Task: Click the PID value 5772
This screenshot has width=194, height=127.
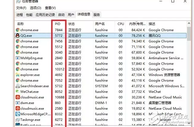Action: click(x=59, y=36)
